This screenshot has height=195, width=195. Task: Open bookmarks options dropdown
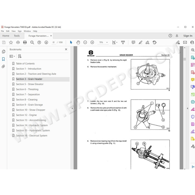[x=12, y=56]
